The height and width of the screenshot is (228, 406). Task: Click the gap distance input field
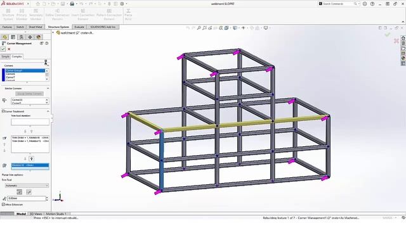tap(26, 198)
